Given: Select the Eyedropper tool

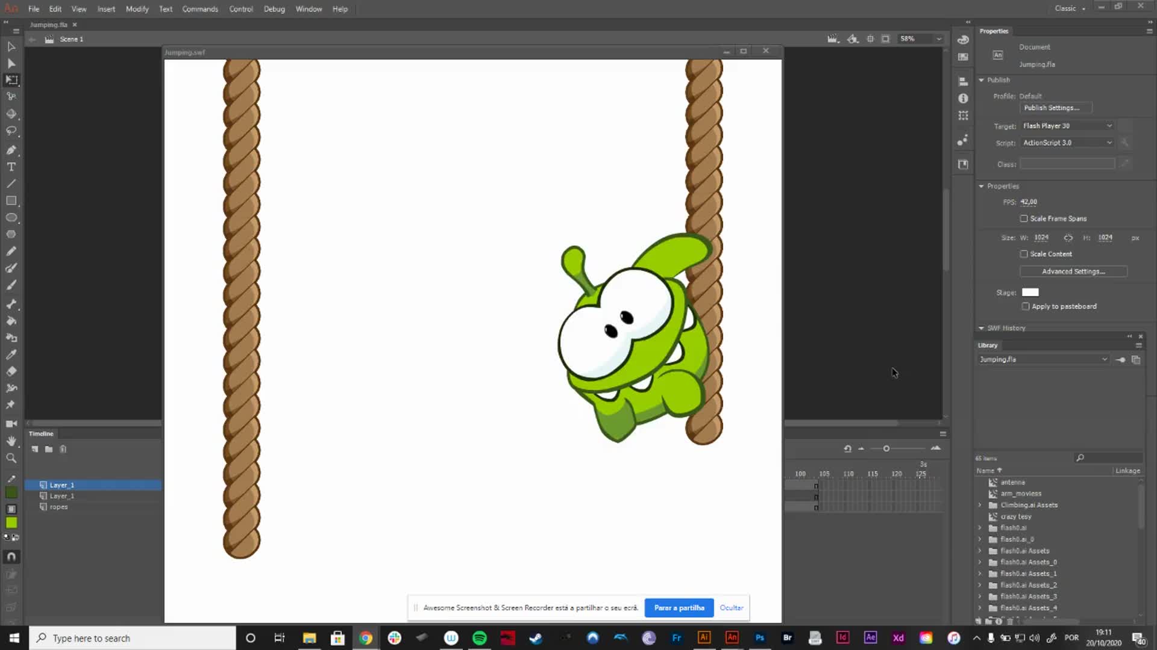Looking at the screenshot, I should pos(11,354).
